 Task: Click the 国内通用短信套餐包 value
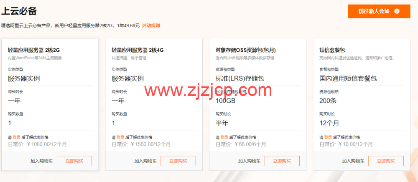(348, 78)
